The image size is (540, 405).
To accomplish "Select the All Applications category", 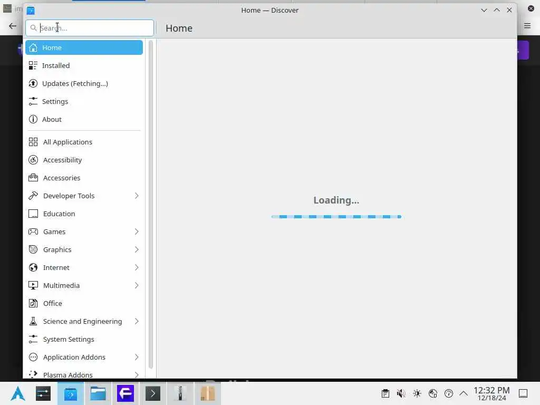I will coord(84,142).
